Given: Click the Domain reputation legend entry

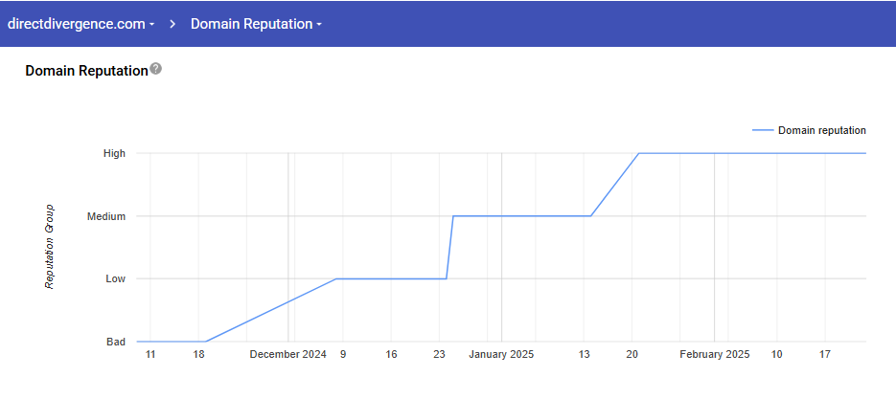Looking at the screenshot, I should (821, 130).
